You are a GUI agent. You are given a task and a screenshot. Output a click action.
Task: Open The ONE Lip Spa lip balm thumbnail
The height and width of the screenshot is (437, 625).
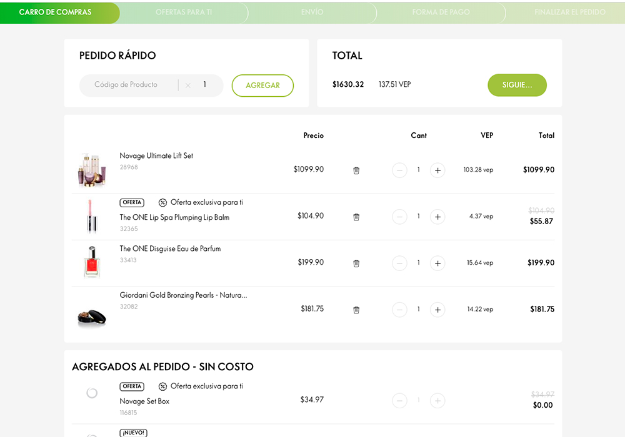click(x=92, y=216)
